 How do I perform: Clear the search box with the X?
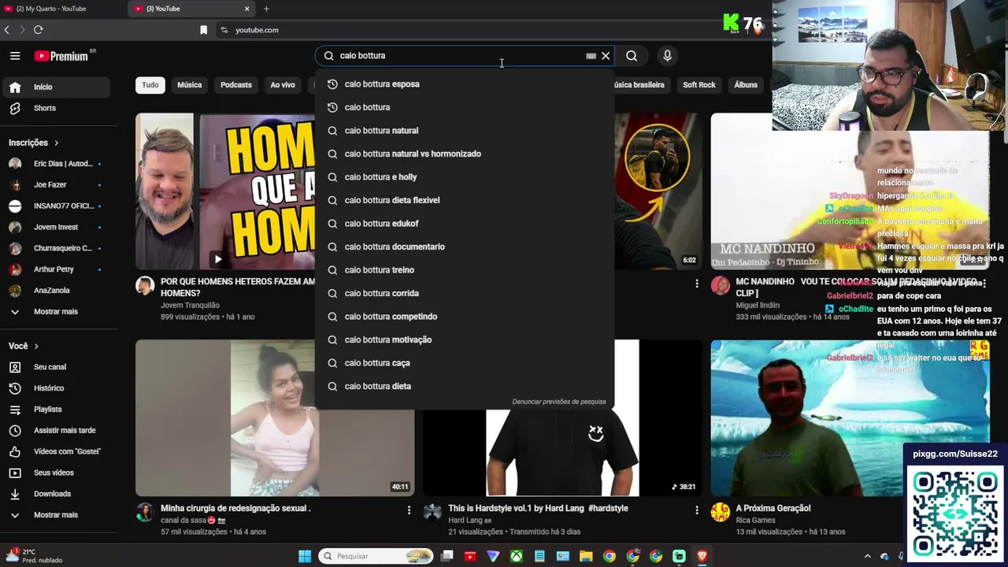click(x=606, y=56)
